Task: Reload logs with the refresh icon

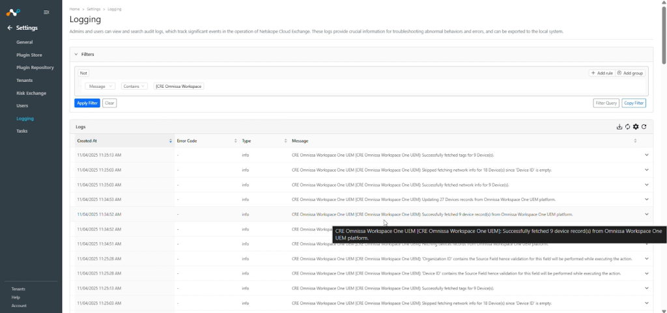Action: pos(644,126)
